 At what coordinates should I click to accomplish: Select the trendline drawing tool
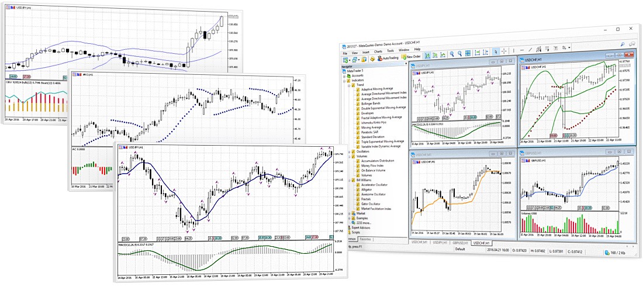529,52
